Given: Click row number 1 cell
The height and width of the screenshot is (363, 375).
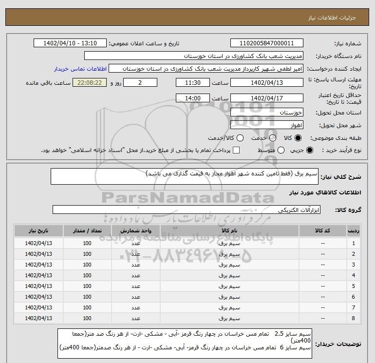Looking at the screenshot, I should 354,243.
